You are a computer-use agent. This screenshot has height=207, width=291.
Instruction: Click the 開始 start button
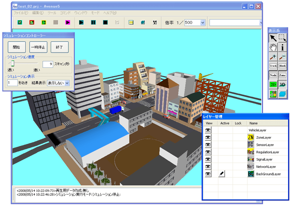[16, 47]
